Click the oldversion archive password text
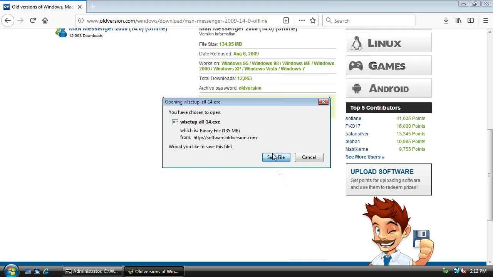The image size is (493, 277). click(x=250, y=88)
